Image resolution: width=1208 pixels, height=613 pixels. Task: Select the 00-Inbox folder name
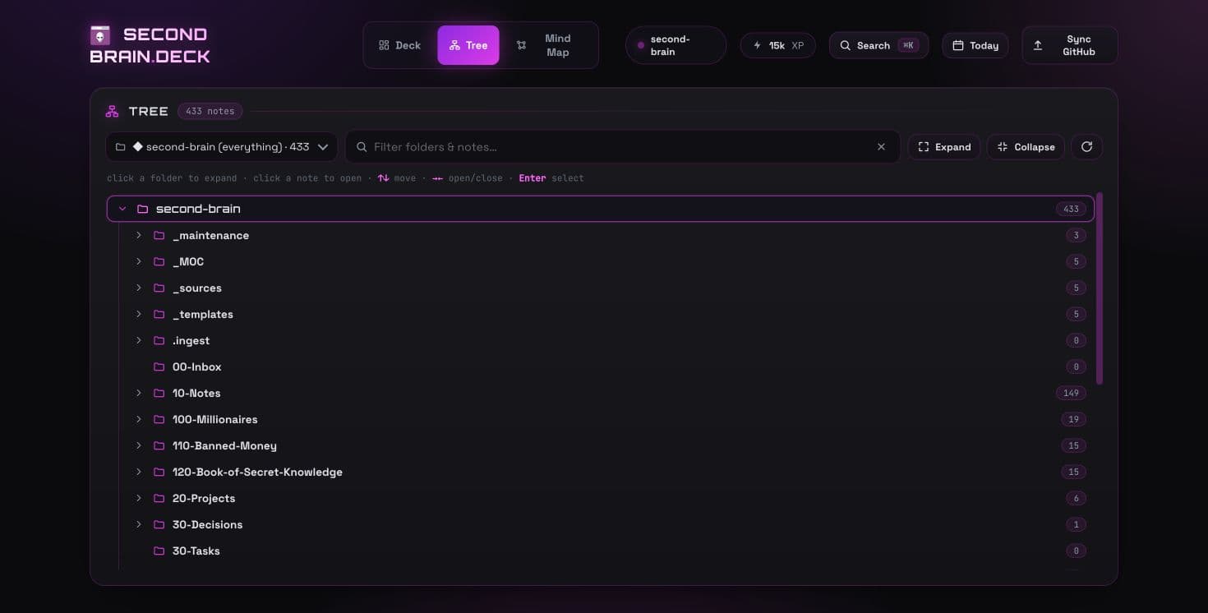point(197,366)
